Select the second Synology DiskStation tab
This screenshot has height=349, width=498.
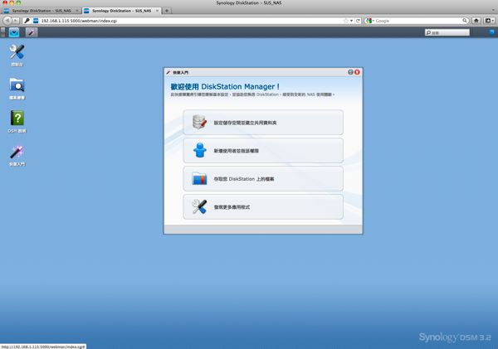(122, 11)
